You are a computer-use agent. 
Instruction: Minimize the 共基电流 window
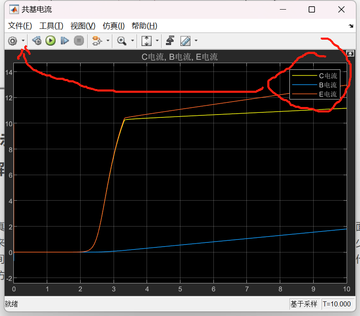(x=283, y=10)
